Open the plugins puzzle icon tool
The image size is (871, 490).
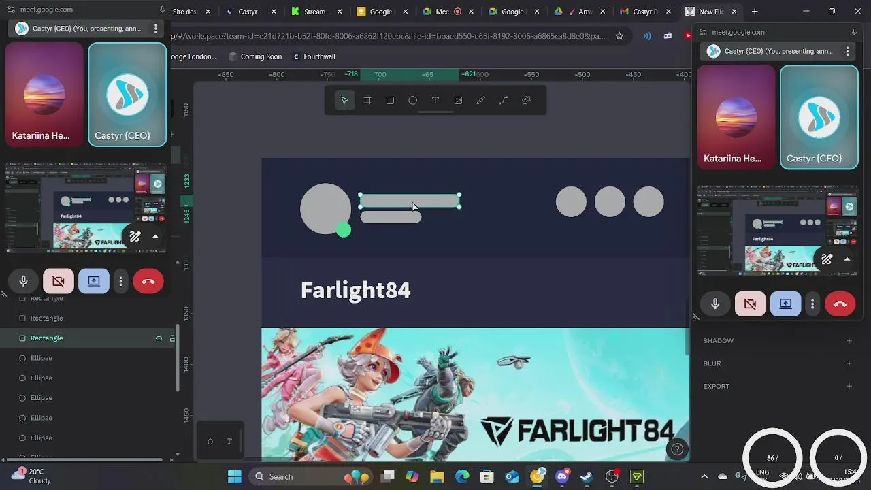click(x=527, y=101)
